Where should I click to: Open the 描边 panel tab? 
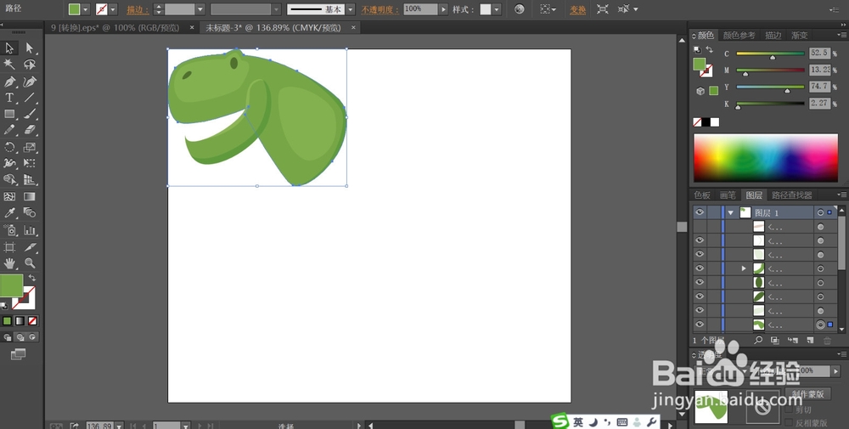[773, 35]
